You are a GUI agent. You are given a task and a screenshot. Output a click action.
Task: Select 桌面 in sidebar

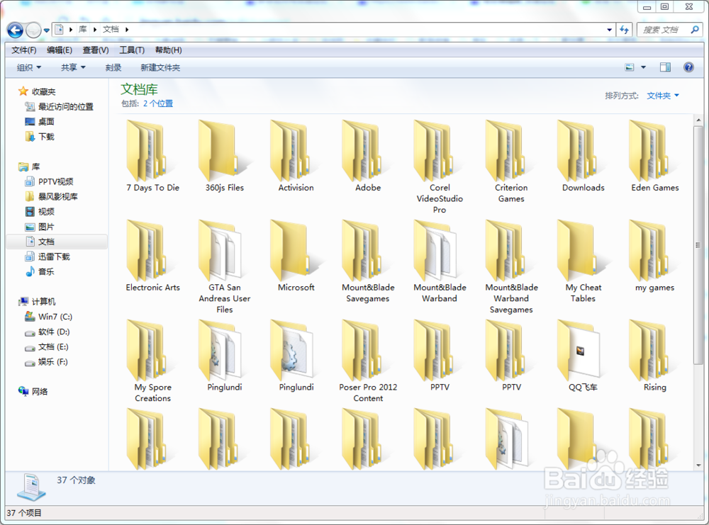[x=40, y=122]
